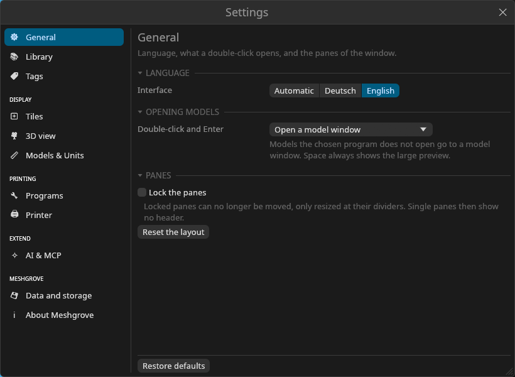Click the Data and storage icon
Image resolution: width=515 pixels, height=377 pixels.
[14, 295]
